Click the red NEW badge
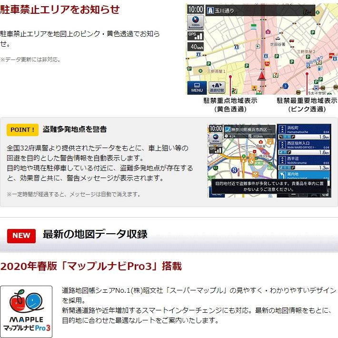Viewport: 338px width, 338px height. (21, 235)
